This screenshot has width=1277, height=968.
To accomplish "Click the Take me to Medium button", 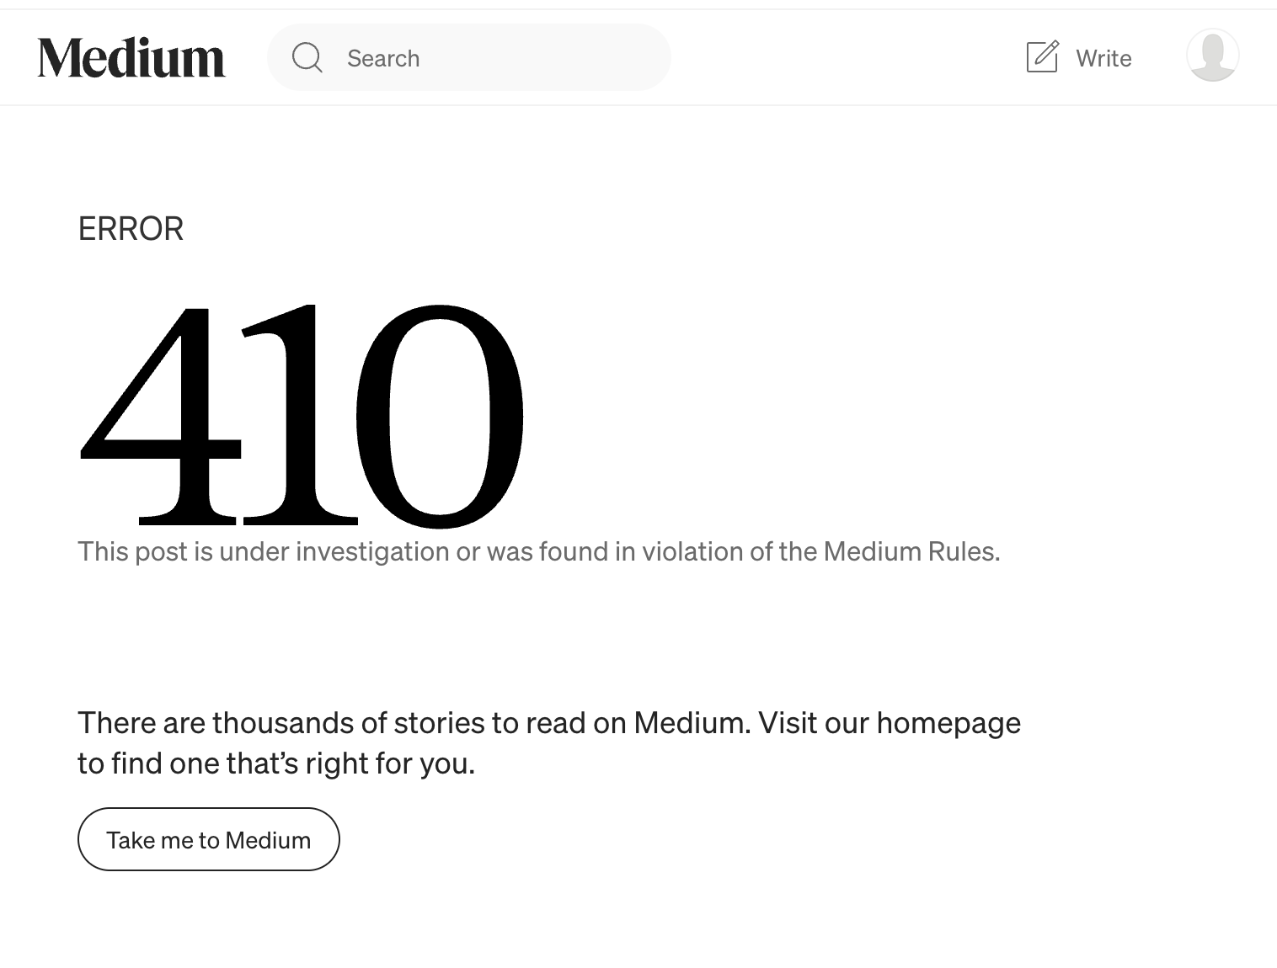I will pyautogui.click(x=208, y=839).
